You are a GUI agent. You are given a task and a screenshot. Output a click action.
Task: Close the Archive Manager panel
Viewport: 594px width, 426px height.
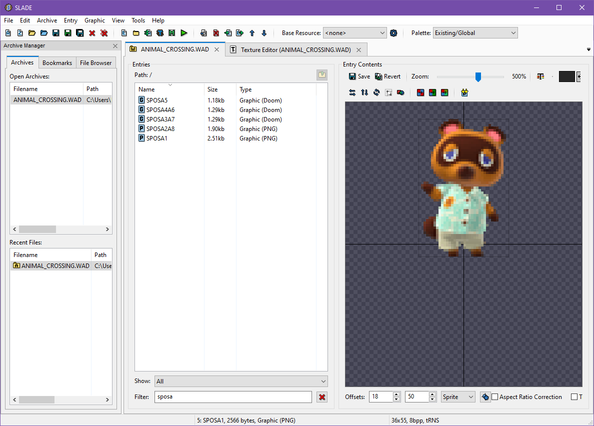coord(115,46)
